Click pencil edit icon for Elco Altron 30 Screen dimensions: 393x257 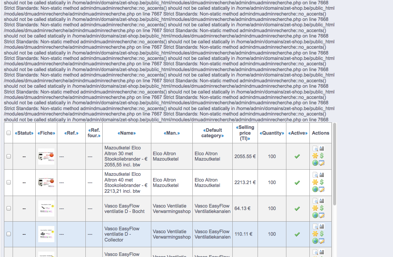tap(322, 163)
